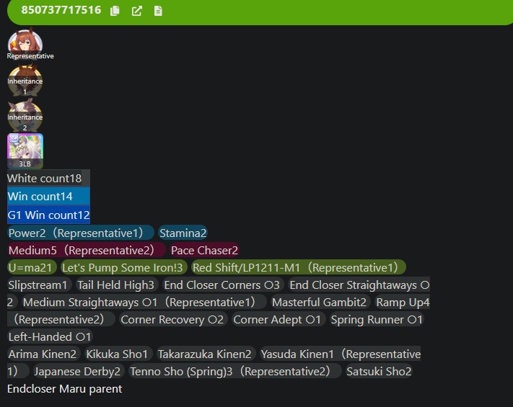
Task: Click the Spring Runner ○1 skill tag
Action: (x=377, y=319)
